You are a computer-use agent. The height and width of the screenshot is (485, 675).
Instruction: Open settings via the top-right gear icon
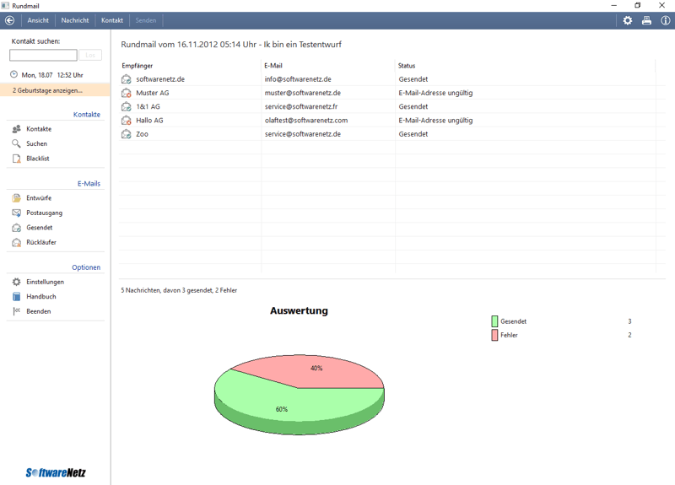(627, 20)
